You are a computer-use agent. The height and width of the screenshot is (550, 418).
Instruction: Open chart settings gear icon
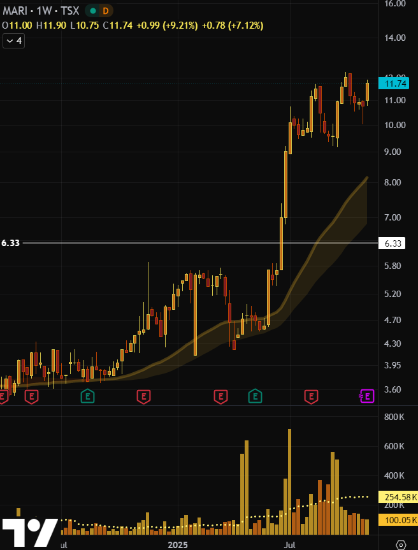coord(400,545)
